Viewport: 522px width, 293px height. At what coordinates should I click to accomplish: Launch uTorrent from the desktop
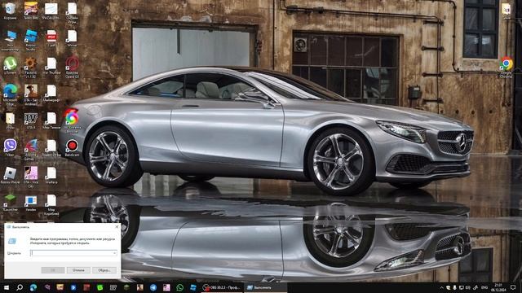pos(11,65)
